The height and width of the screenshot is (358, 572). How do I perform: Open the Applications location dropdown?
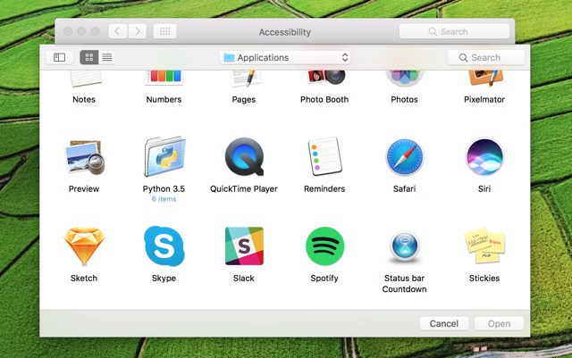(285, 57)
